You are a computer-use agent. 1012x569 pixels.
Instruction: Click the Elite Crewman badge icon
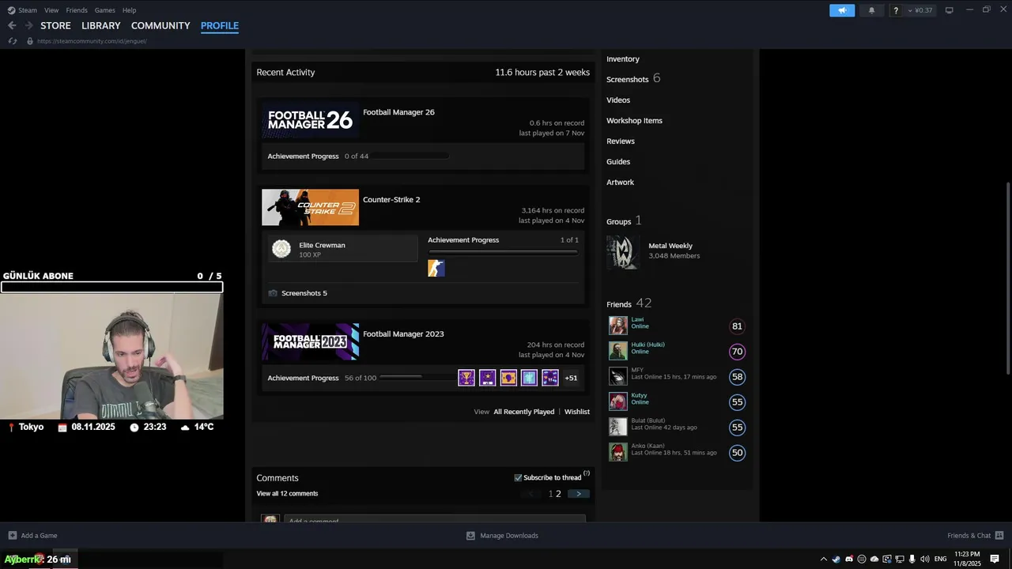(281, 249)
